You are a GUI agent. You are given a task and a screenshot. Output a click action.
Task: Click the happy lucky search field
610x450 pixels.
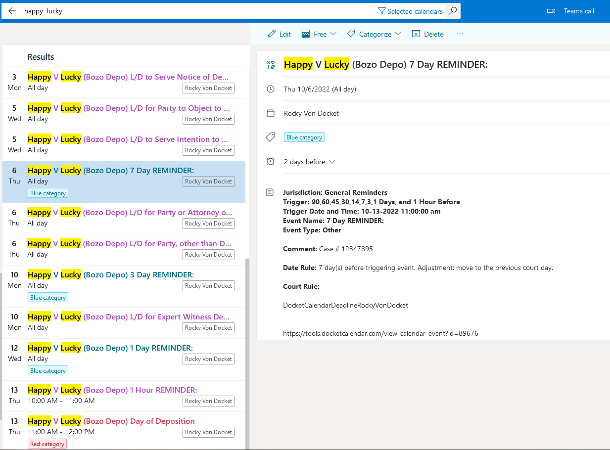[x=198, y=11]
